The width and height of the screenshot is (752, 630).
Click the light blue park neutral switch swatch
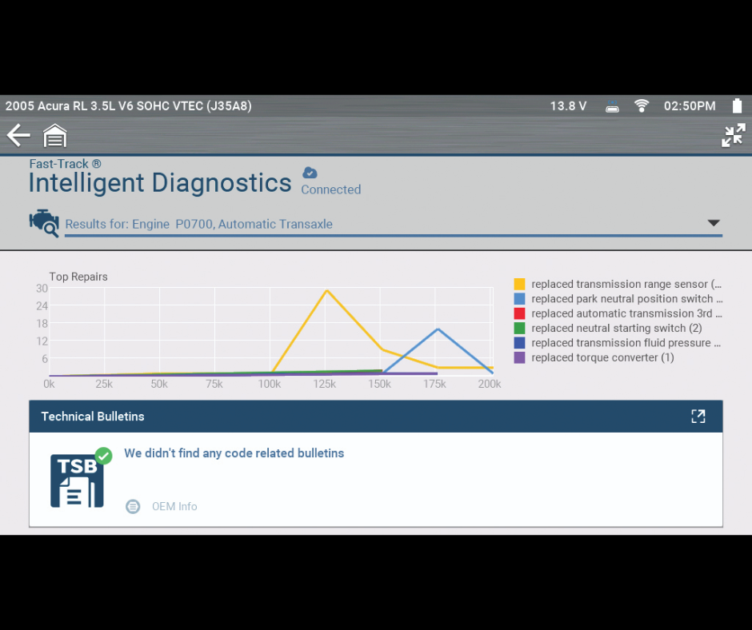[519, 299]
